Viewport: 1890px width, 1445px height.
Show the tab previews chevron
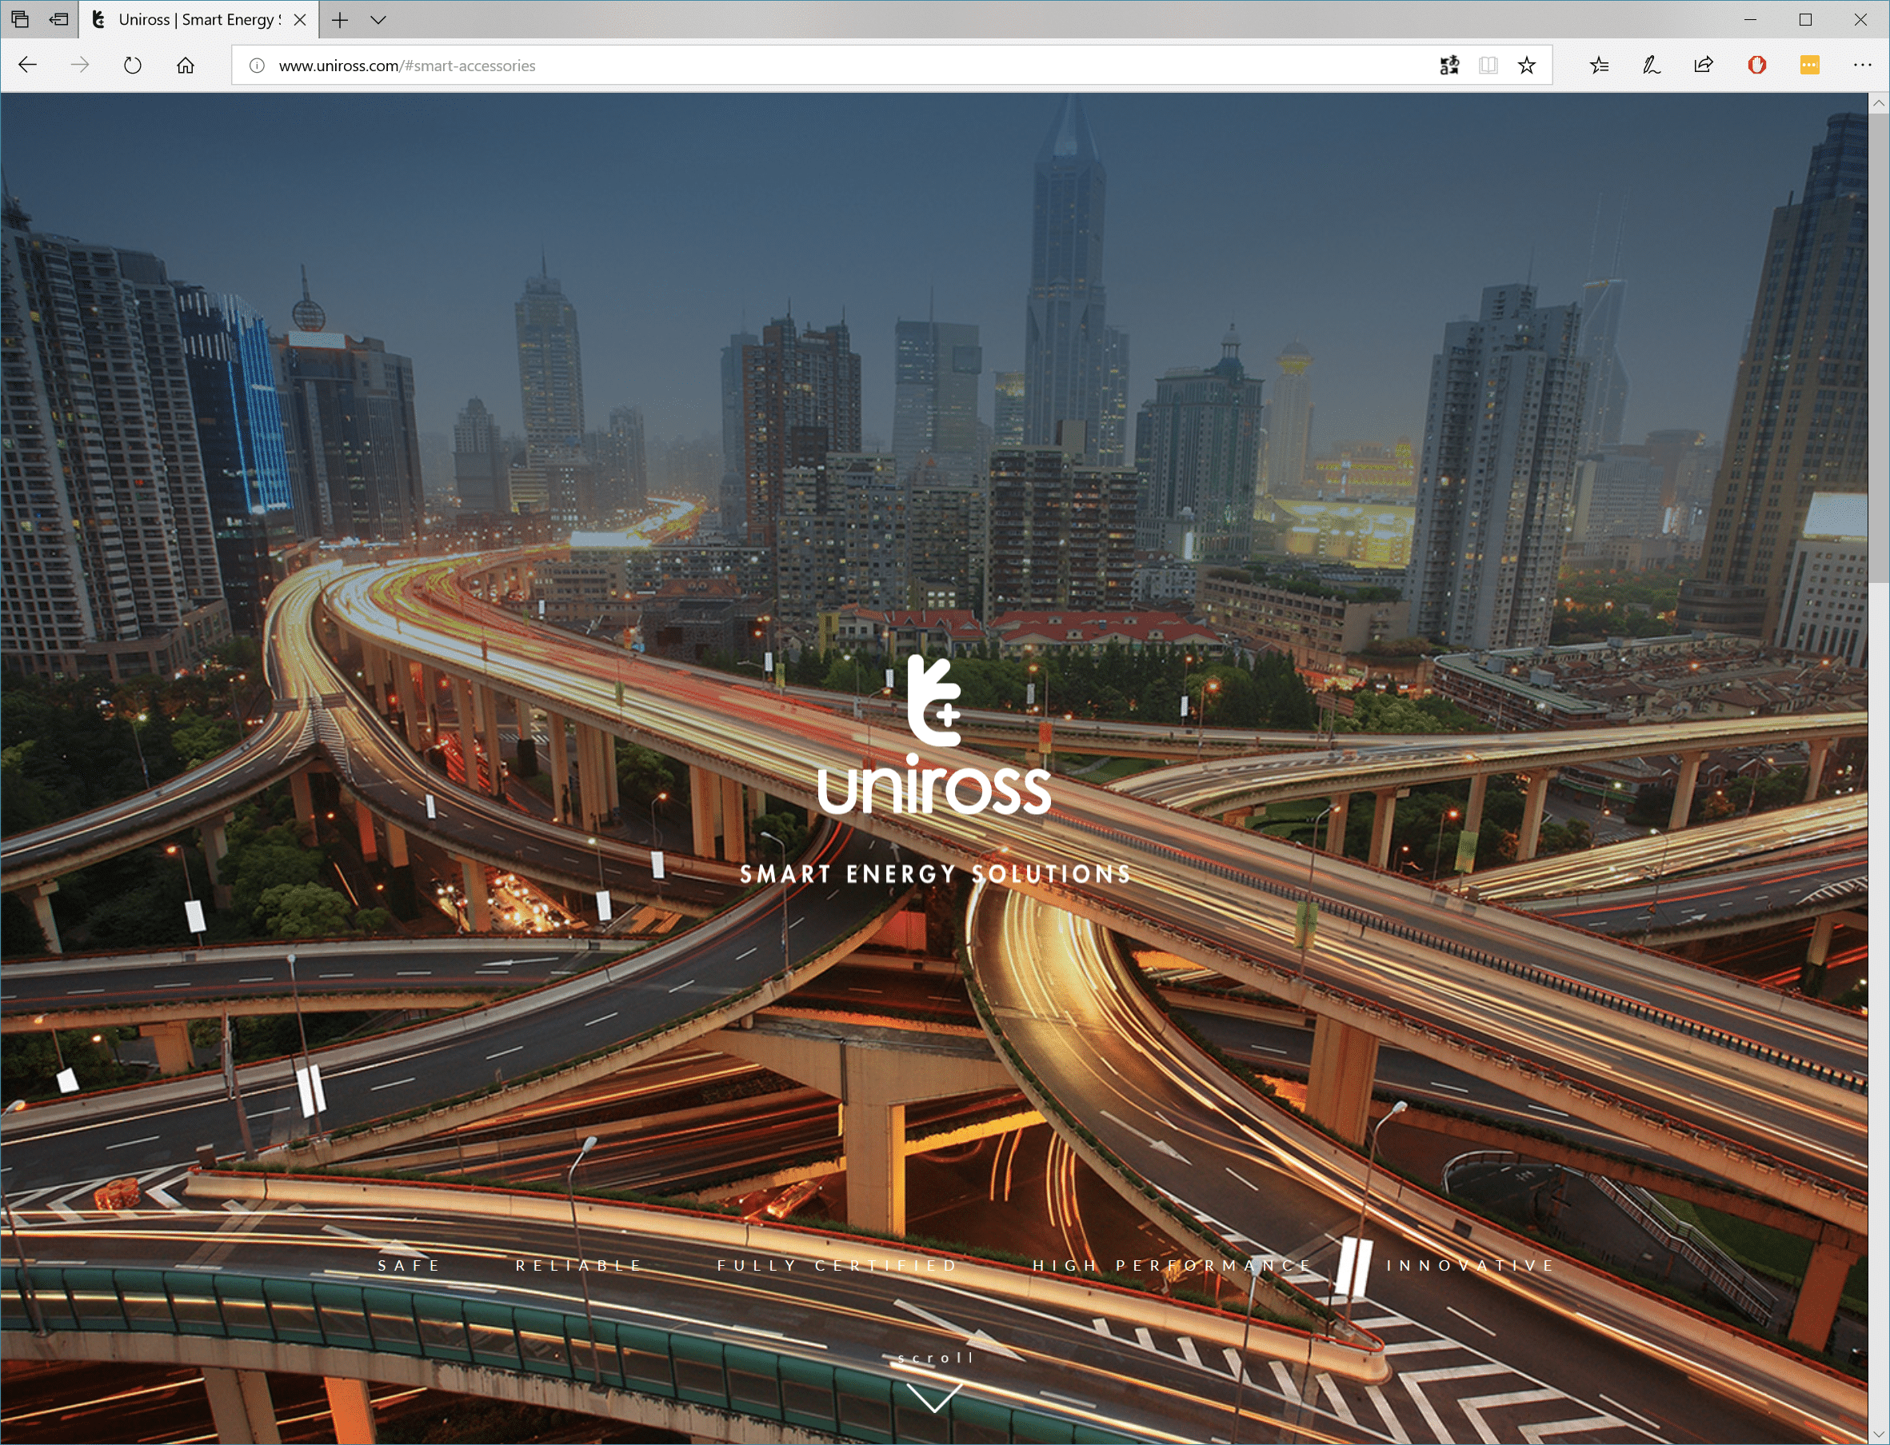[x=378, y=20]
